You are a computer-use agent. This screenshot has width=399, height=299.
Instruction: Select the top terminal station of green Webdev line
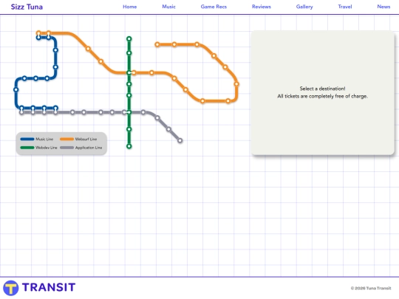[129, 39]
